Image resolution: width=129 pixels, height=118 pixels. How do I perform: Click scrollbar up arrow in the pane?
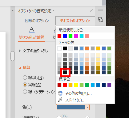(13, 10)
